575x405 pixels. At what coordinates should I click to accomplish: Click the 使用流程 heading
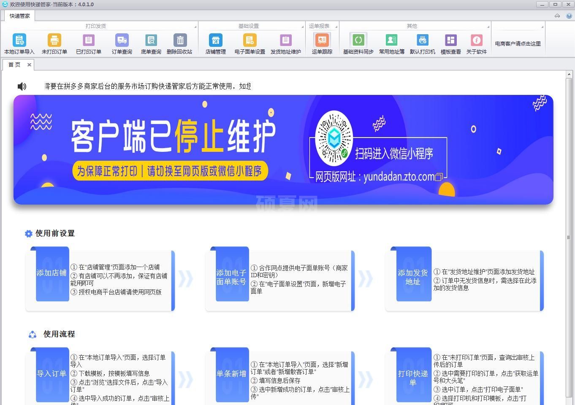(x=59, y=334)
